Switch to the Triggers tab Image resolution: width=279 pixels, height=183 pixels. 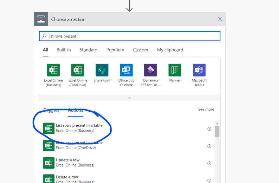click(51, 110)
